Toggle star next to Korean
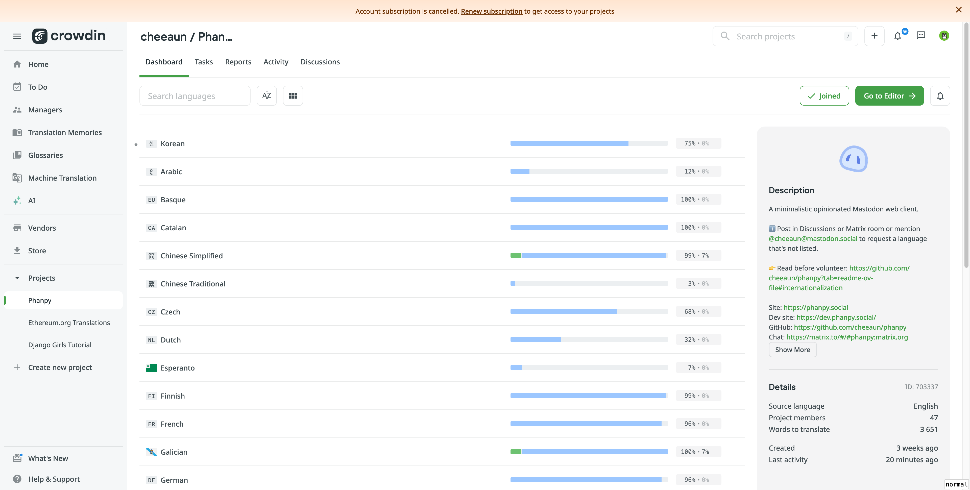This screenshot has width=970, height=490. pyautogui.click(x=136, y=144)
